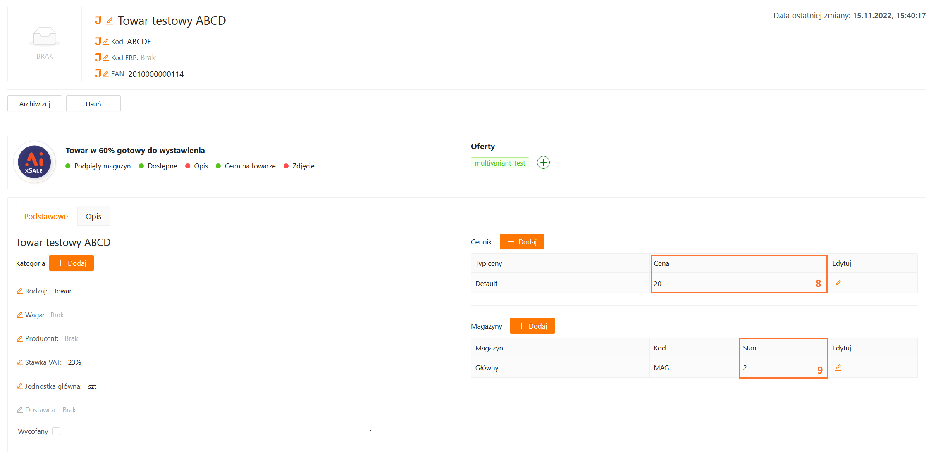Screen dimensions: 931x452
Task: Click the BRAK product image placeholder
Action: tap(45, 44)
